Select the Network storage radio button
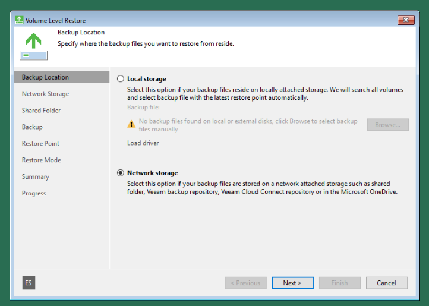The height and width of the screenshot is (306, 429). coord(121,173)
